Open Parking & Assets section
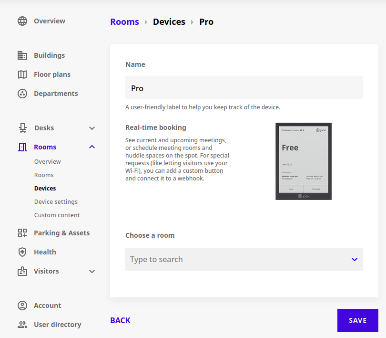Image resolution: width=386 pixels, height=338 pixels. (x=62, y=233)
